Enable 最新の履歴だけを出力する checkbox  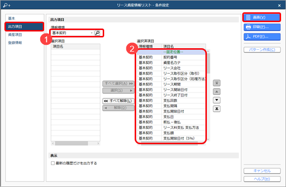(x=53, y=163)
